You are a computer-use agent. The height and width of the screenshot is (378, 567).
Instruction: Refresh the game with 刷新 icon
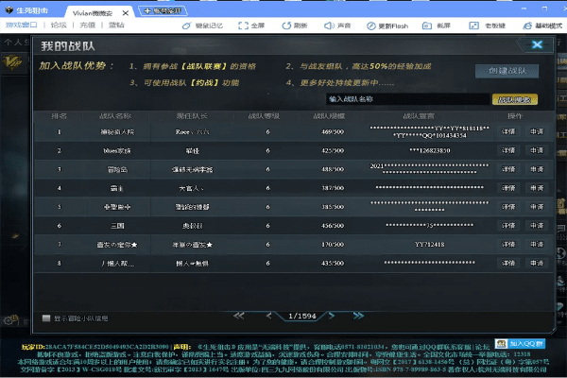(286, 26)
